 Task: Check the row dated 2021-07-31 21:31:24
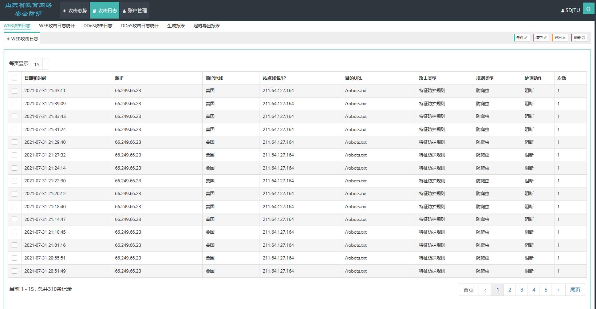[x=15, y=129]
